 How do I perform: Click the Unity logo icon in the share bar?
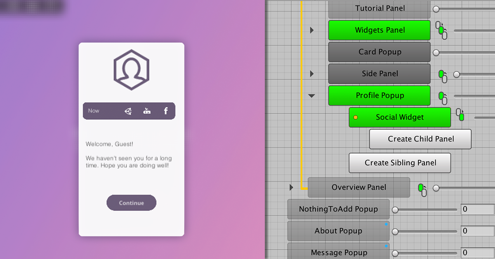click(x=128, y=111)
